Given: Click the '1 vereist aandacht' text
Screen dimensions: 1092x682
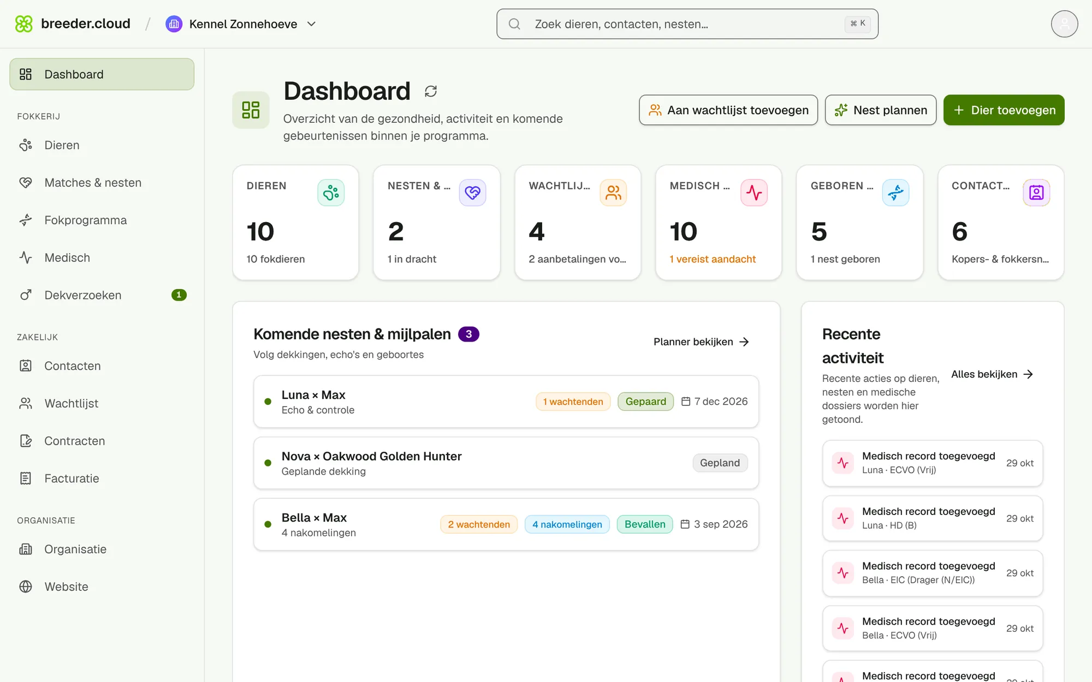Looking at the screenshot, I should (x=713, y=259).
